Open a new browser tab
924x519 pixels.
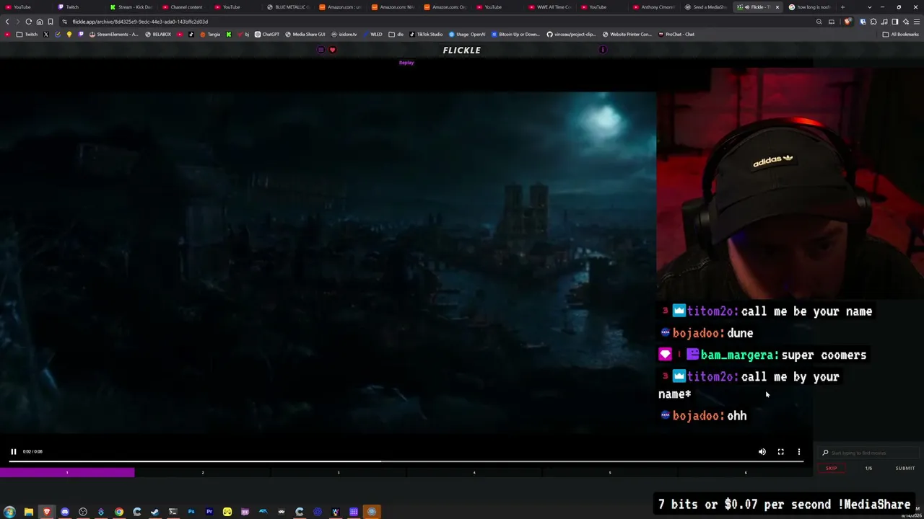(x=842, y=7)
